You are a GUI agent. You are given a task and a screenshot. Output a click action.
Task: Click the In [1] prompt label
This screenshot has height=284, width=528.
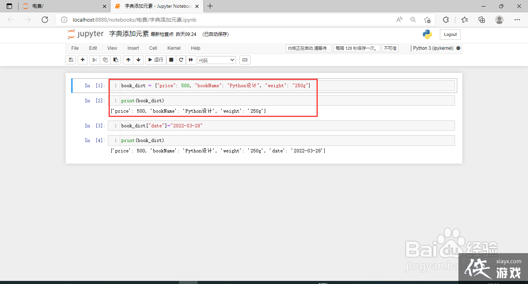click(95, 86)
